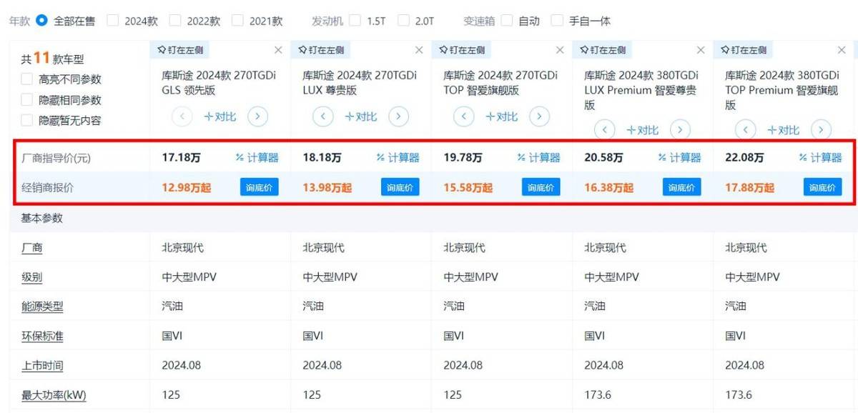Open the 计算器 for the 18.18万 model
Viewport: 858px width, 413px height.
click(x=398, y=158)
